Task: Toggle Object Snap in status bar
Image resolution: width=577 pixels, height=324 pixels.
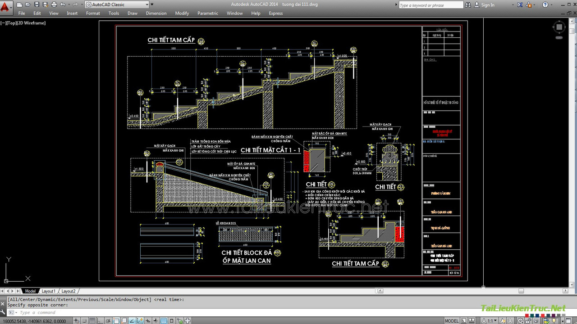Action: tap(116, 320)
